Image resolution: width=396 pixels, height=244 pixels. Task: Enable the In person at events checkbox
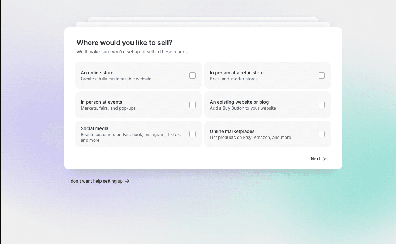pos(193,105)
